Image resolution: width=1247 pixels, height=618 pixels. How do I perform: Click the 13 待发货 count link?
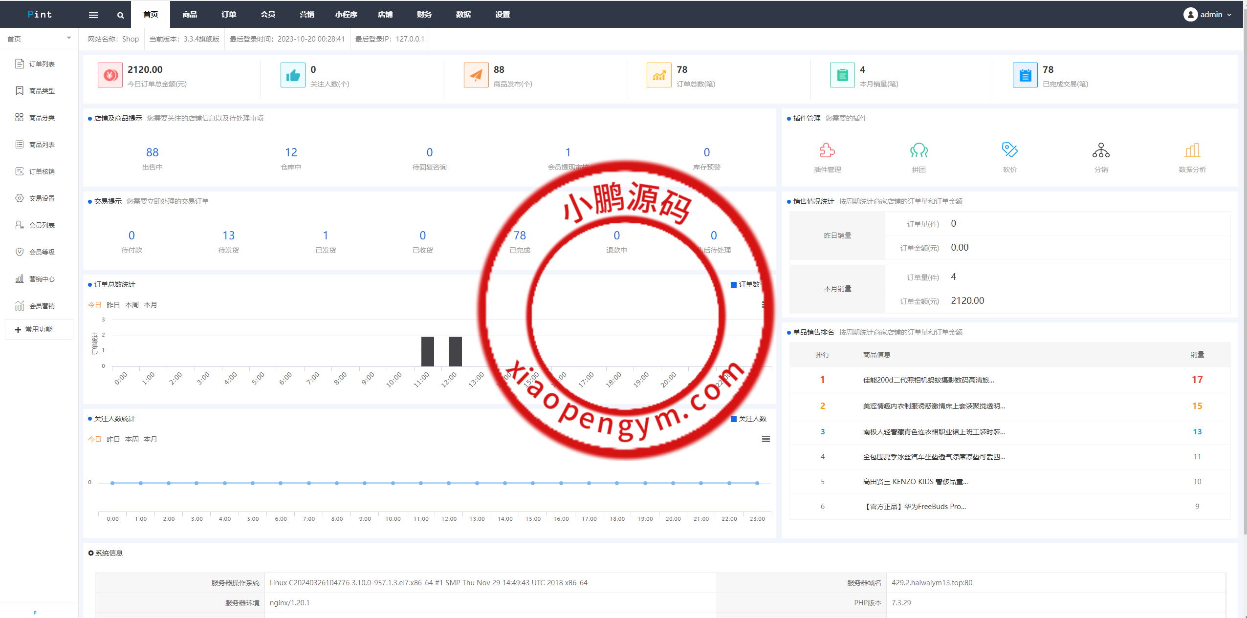click(228, 235)
